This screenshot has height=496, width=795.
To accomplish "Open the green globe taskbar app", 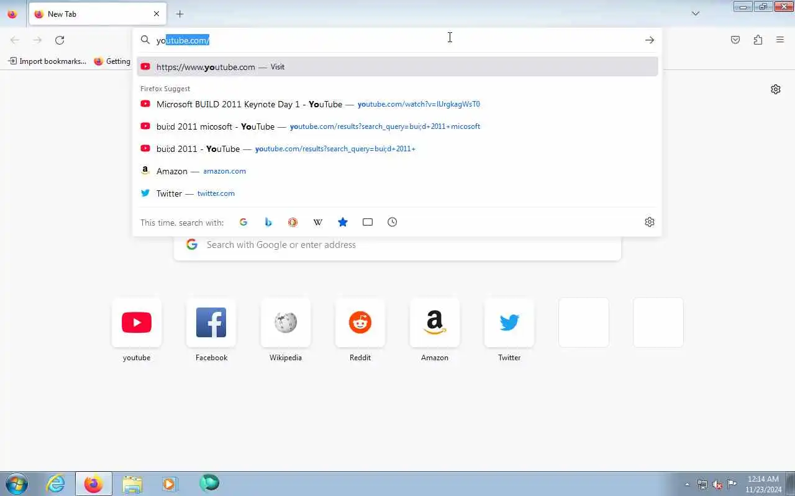I will click(x=209, y=484).
